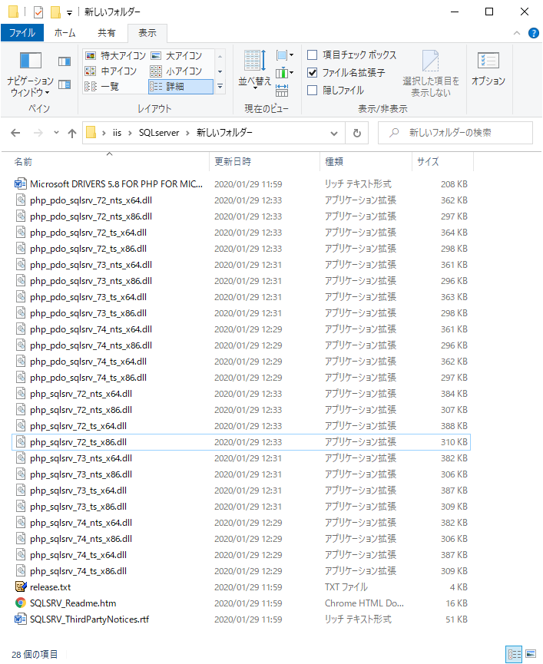543x664 pixels.
Task: Select file php_pdo_sqlsrv_72_nts_x64.dll
Action: (241, 200)
